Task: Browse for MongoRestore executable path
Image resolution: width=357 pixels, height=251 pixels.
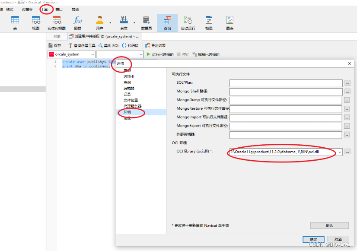Action: coord(347,109)
